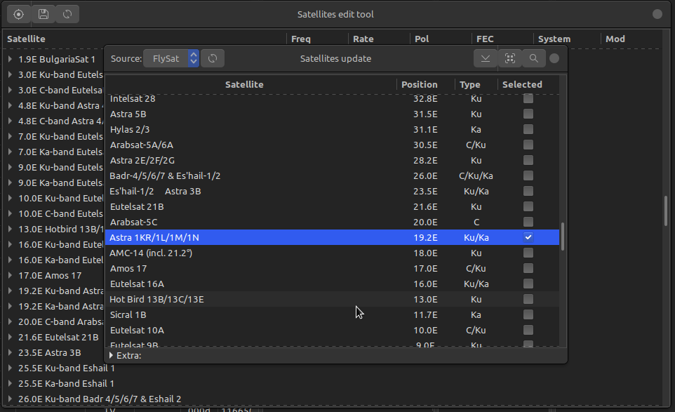Select the Eutelsat 16A row
Viewport: 675px width, 412px height.
[x=333, y=284]
